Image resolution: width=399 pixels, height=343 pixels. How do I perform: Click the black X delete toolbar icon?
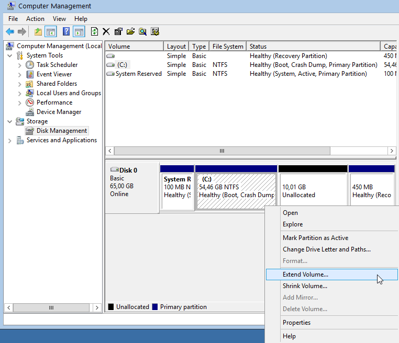point(106,31)
